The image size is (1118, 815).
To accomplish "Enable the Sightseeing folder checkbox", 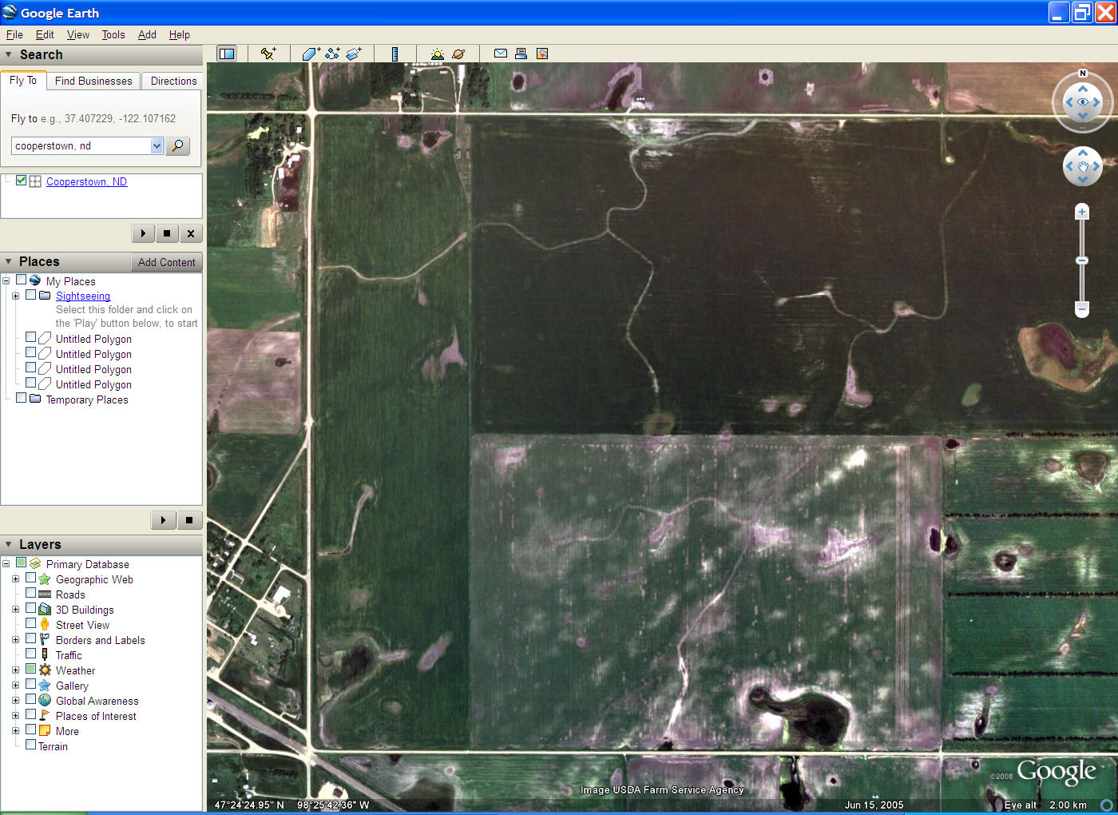I will [31, 295].
